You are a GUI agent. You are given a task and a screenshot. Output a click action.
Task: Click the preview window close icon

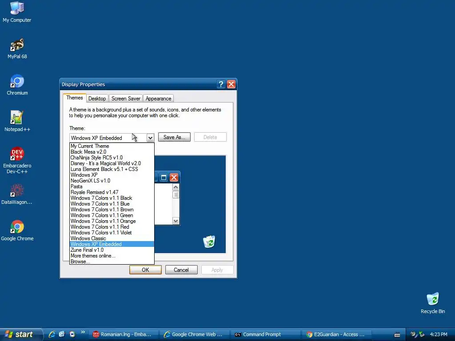(174, 178)
